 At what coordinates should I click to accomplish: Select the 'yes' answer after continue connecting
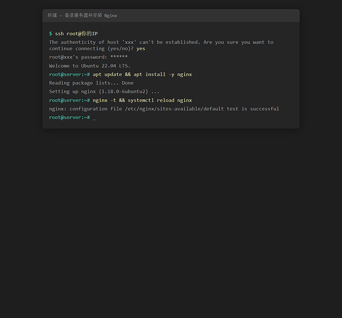[x=140, y=49]
